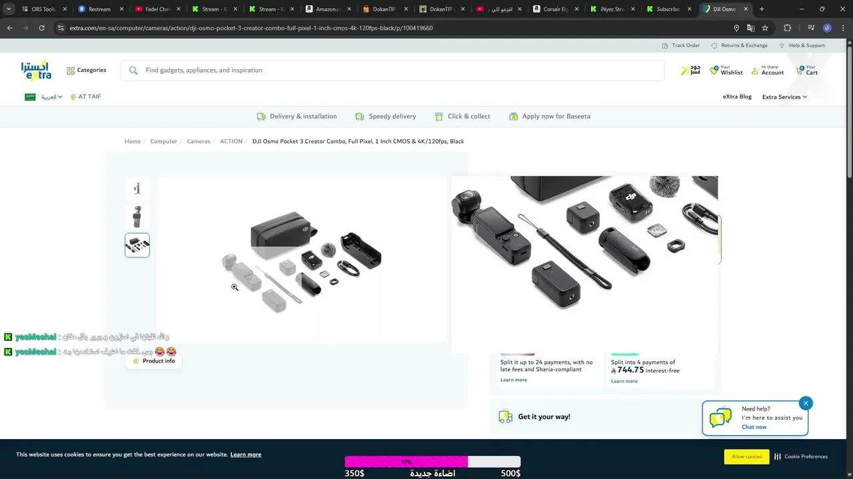Screen dimensions: 853x479
Task: Click the search magnifier icon
Action: point(133,70)
